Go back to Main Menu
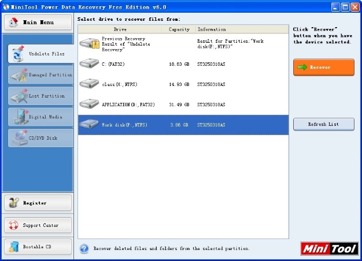Screen dimensions: 362x261 click(x=38, y=23)
